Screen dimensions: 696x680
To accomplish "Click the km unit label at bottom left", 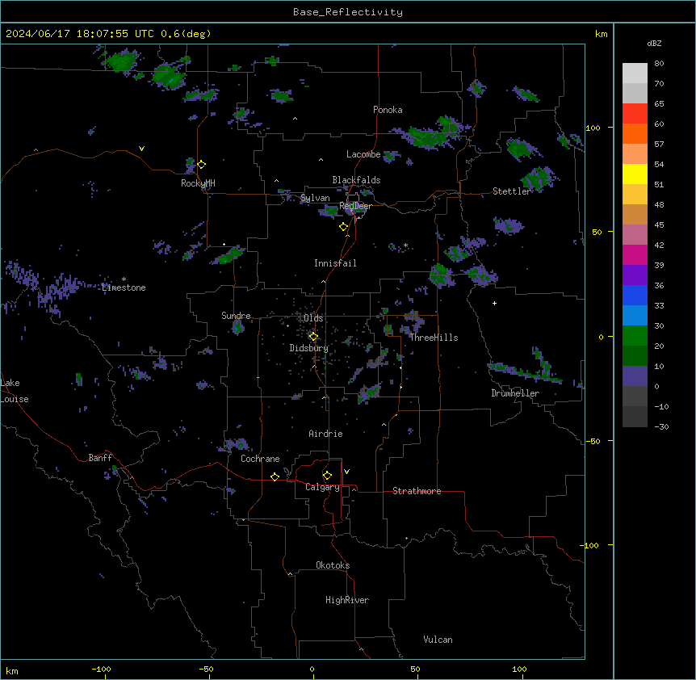I will click(x=12, y=670).
